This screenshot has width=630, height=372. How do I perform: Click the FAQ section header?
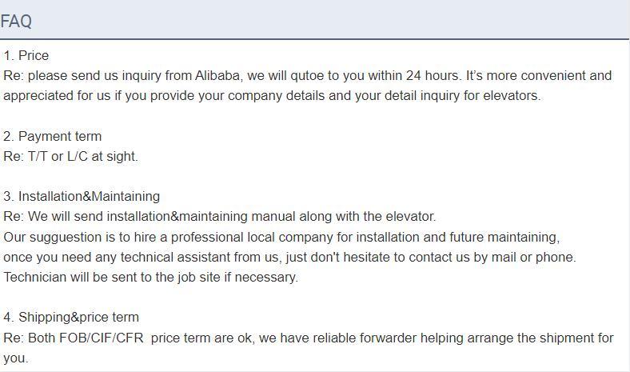(x=16, y=22)
